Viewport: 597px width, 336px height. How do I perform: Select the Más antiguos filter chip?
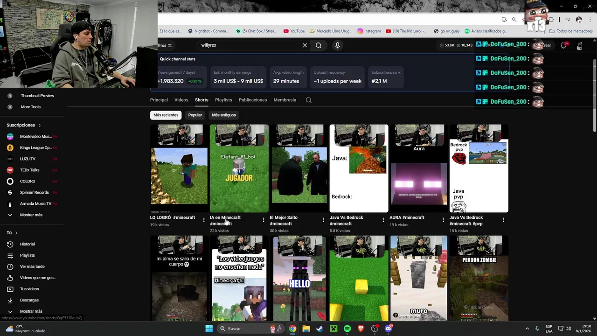[x=224, y=115]
